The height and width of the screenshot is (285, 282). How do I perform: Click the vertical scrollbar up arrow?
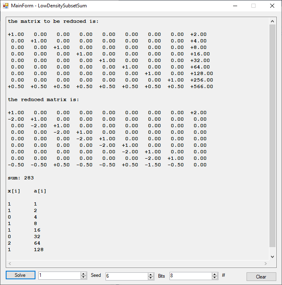273,21
